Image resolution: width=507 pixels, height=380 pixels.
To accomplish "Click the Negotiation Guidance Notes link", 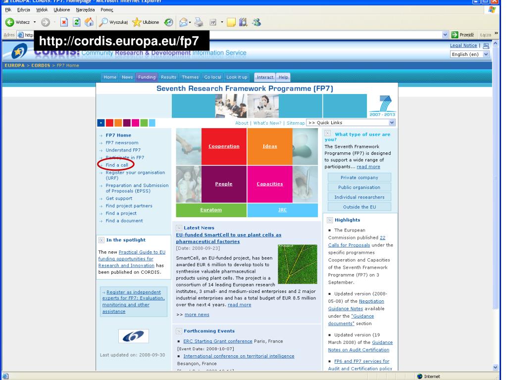I will (356, 305).
